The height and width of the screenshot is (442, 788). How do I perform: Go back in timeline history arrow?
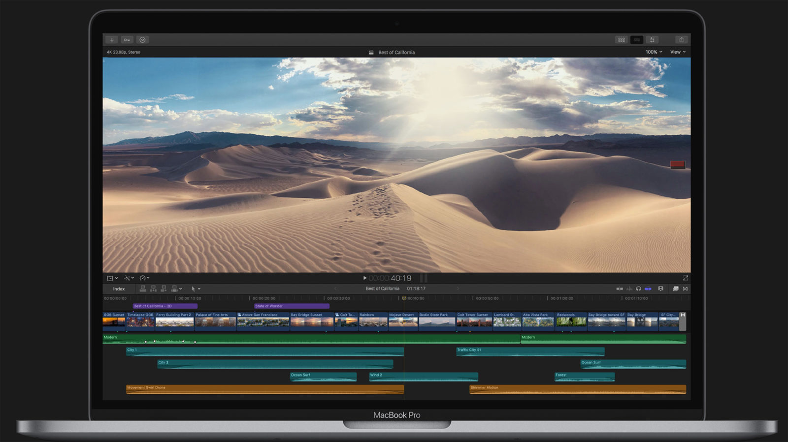point(335,288)
